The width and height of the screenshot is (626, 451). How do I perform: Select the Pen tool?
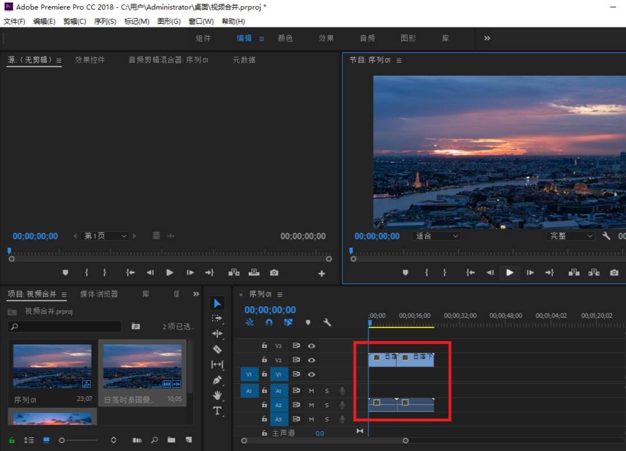pyautogui.click(x=217, y=380)
